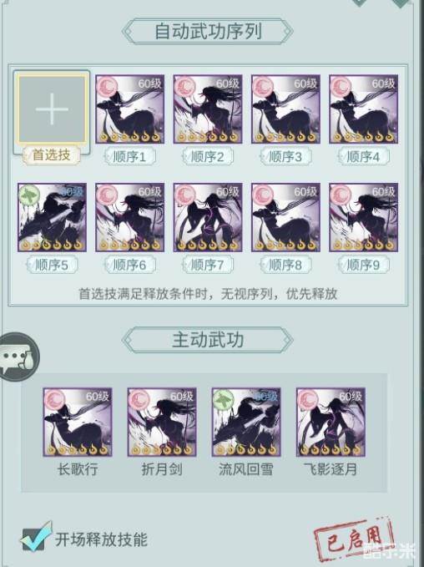The image size is (424, 567).
Task: Select the skill icon above 顺序7
Action: click(x=208, y=217)
